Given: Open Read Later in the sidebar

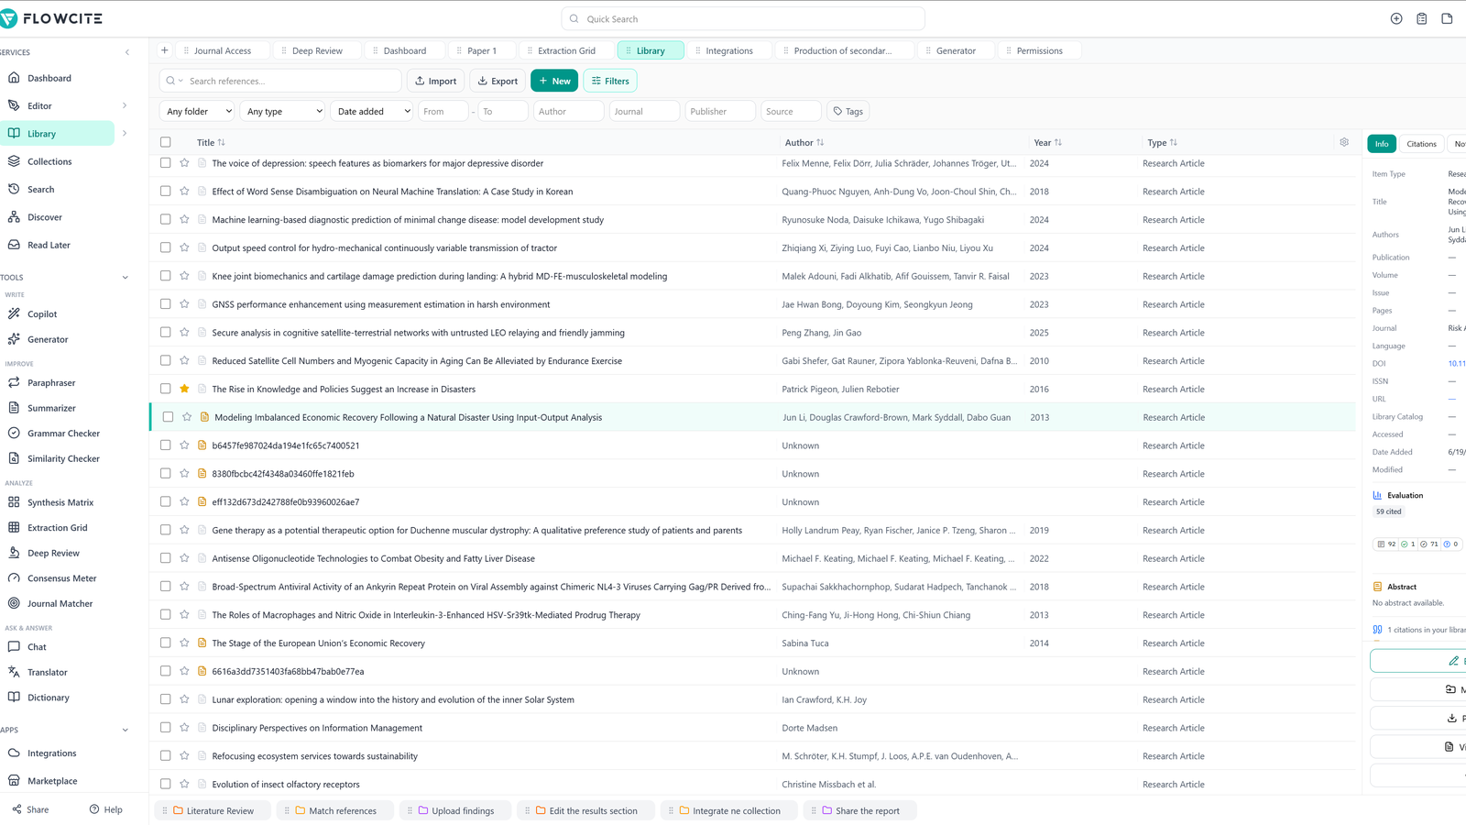Looking at the screenshot, I should tap(49, 246).
